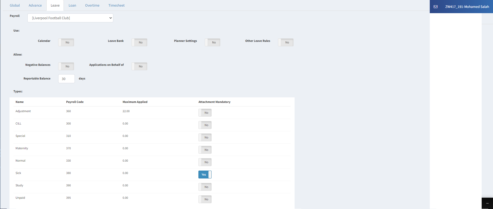Screen dimensions: 493x209
Task: Click the minimize dash icon at bottom right
Action: (x=487, y=203)
